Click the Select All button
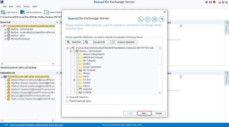229x127 pixels. click(75, 42)
